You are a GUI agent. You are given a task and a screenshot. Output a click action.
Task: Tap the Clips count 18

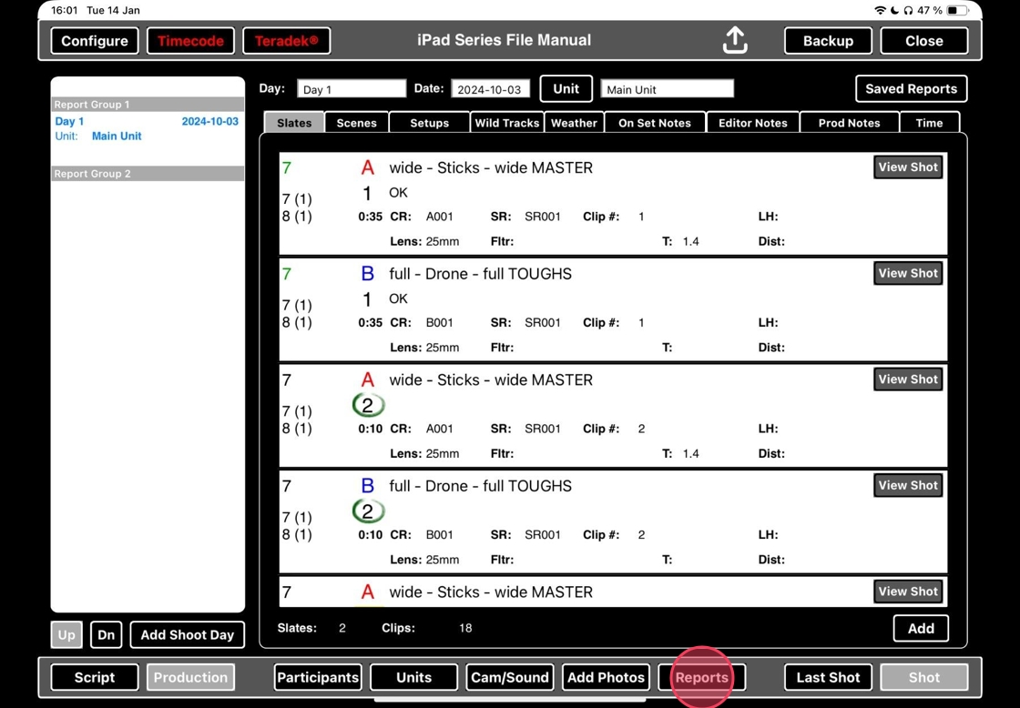(x=465, y=628)
